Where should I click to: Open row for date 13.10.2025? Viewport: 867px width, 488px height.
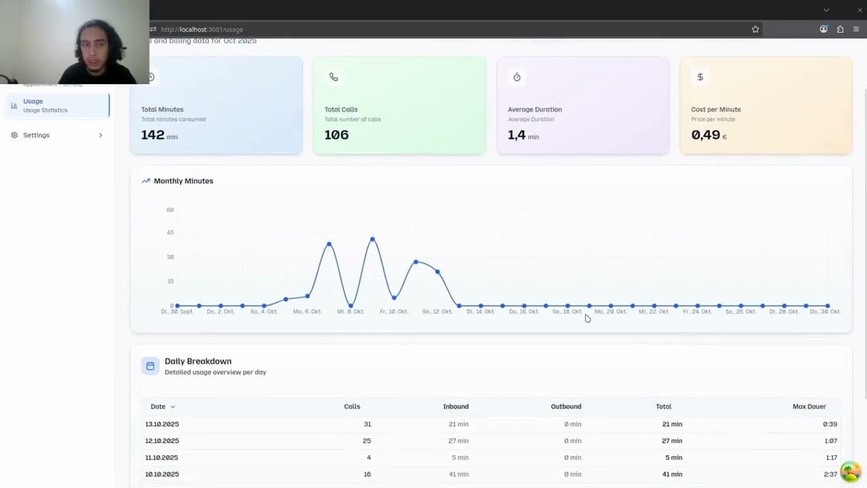(x=164, y=424)
